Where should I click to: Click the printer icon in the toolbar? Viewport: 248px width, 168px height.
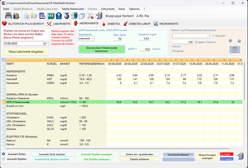click(x=8, y=16)
